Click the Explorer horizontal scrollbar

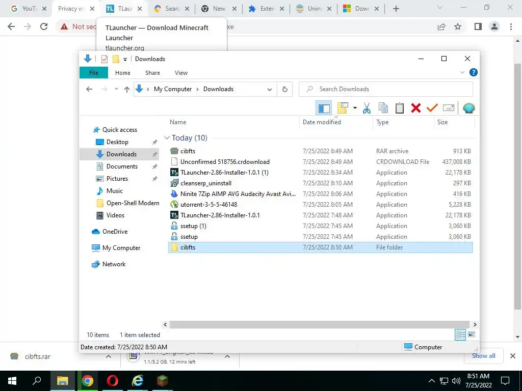(319, 324)
